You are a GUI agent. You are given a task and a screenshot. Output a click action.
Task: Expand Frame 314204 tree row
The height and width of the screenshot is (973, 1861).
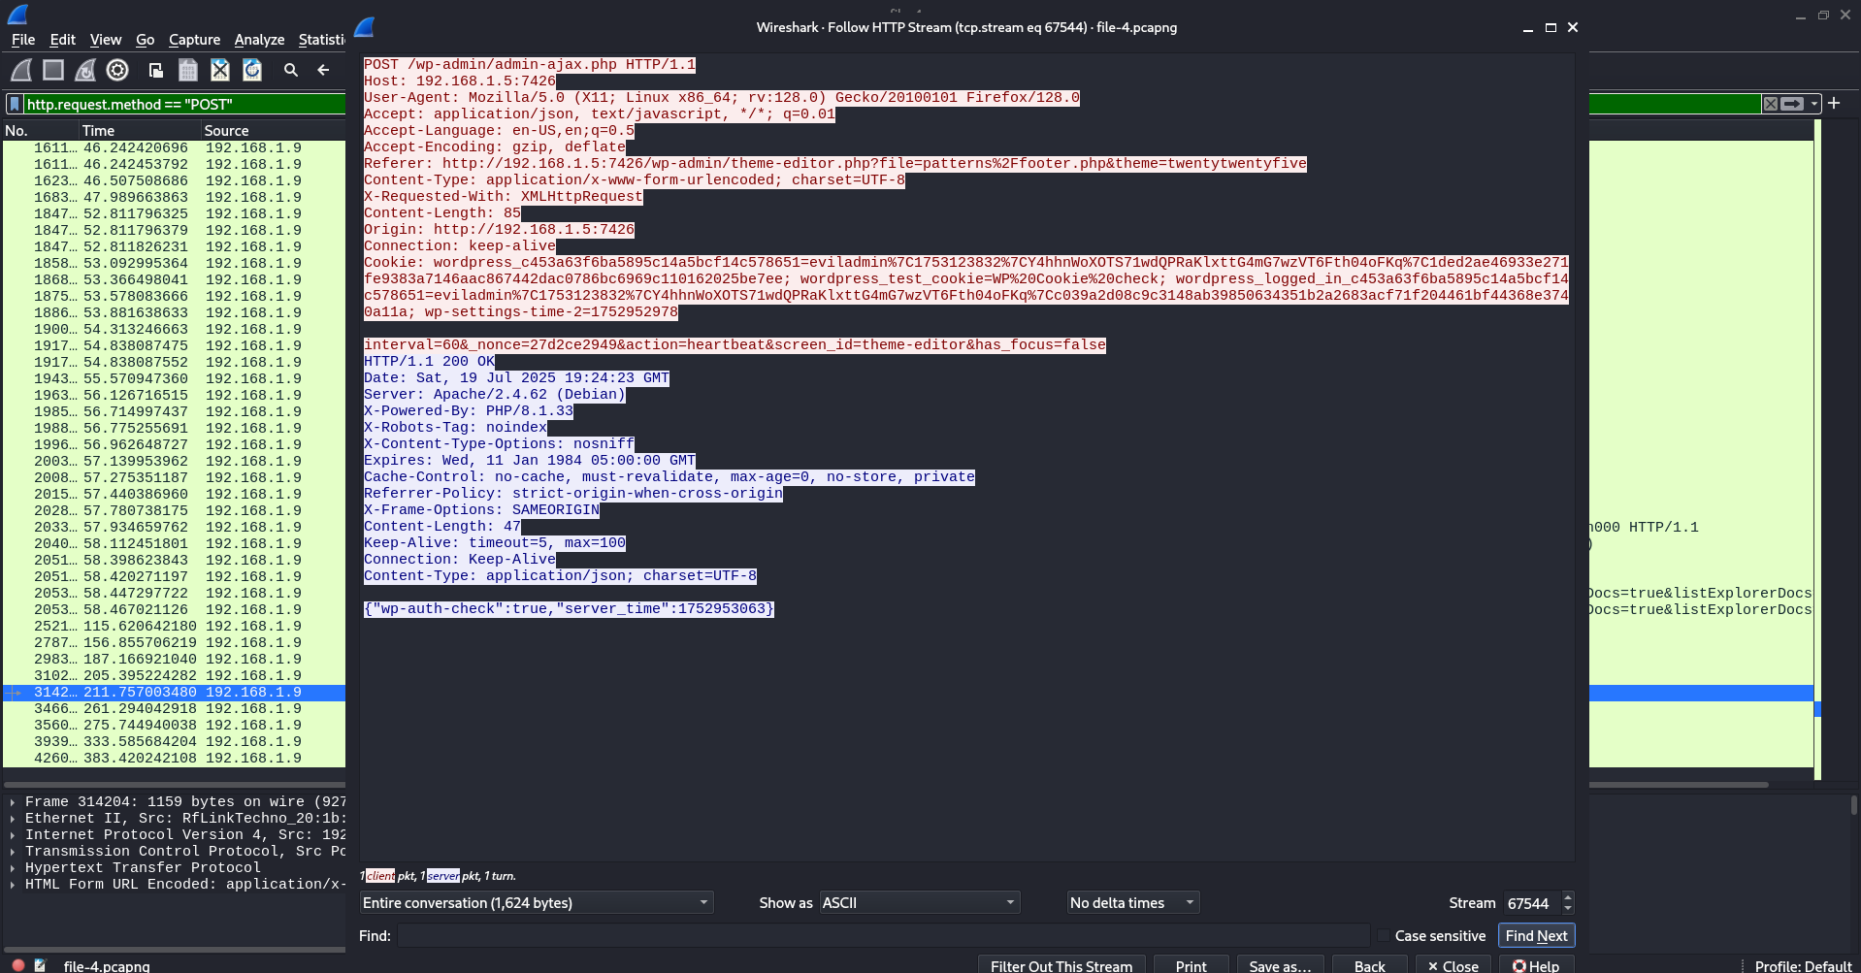tap(12, 802)
